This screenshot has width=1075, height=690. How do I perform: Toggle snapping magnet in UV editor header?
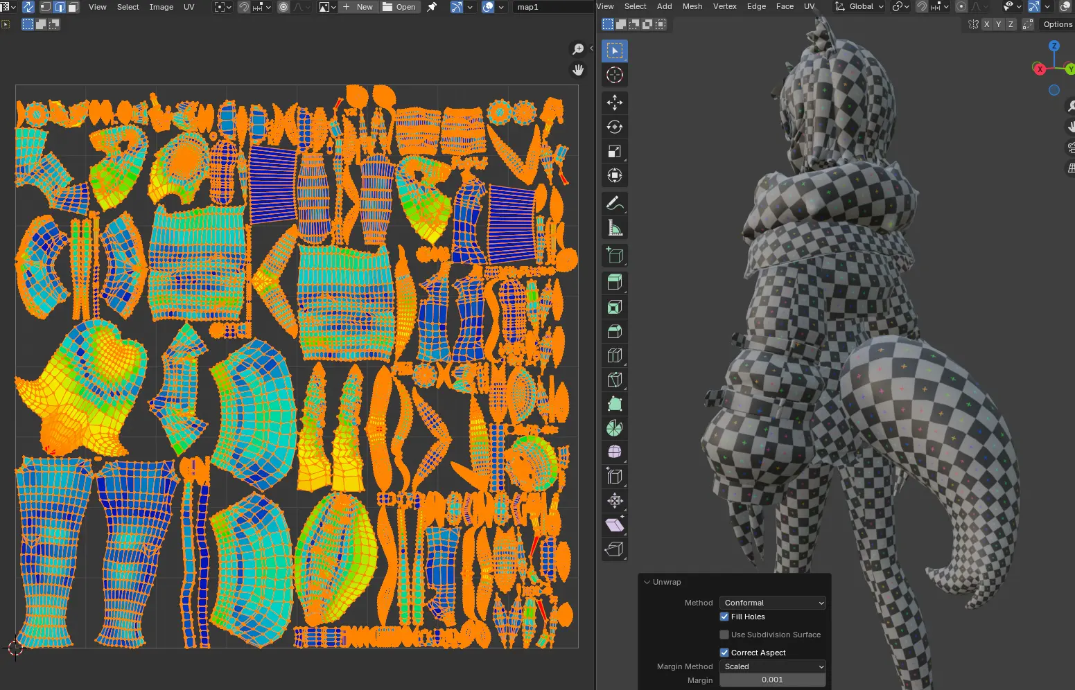click(244, 7)
